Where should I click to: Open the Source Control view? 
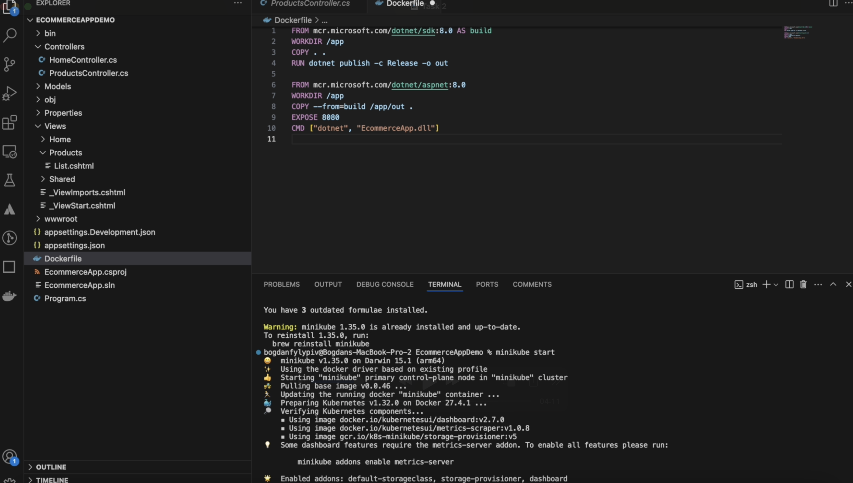[10, 64]
